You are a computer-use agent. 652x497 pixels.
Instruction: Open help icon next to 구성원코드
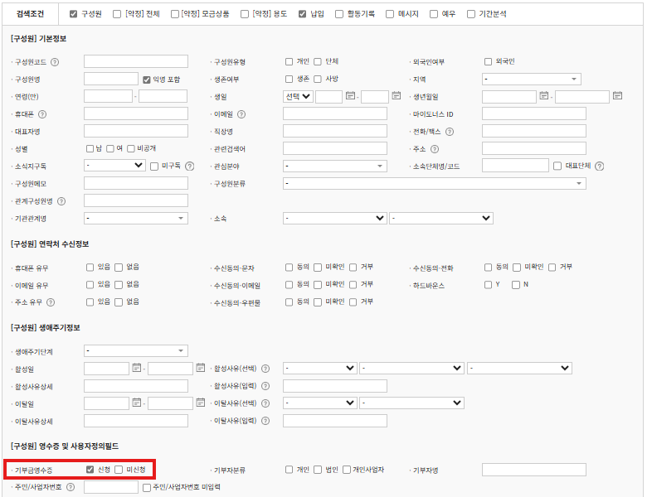55,62
